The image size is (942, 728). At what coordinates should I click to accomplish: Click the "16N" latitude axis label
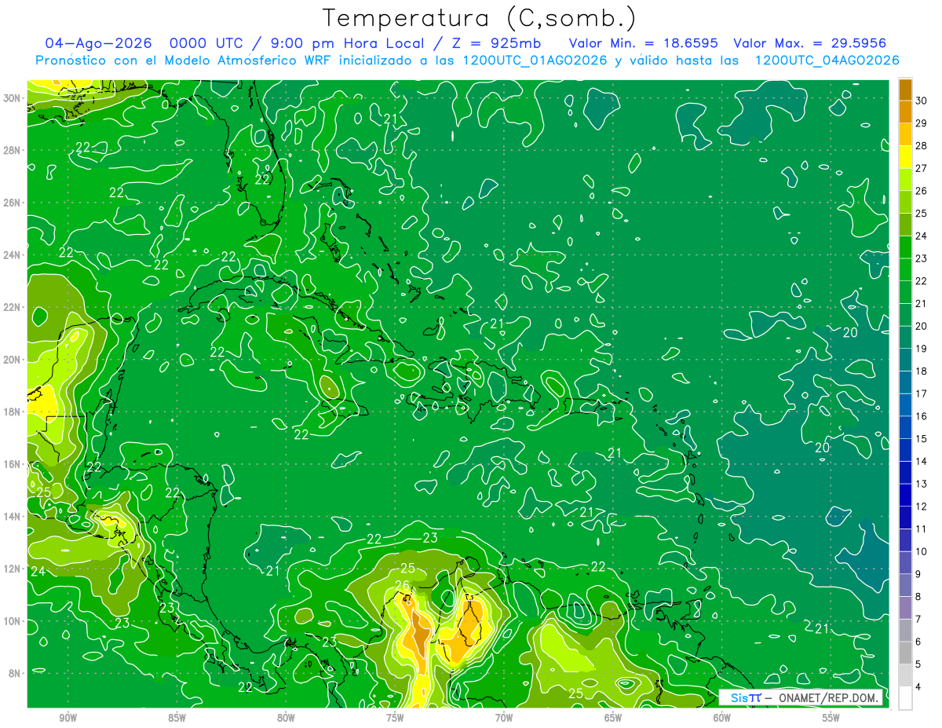(x=13, y=464)
